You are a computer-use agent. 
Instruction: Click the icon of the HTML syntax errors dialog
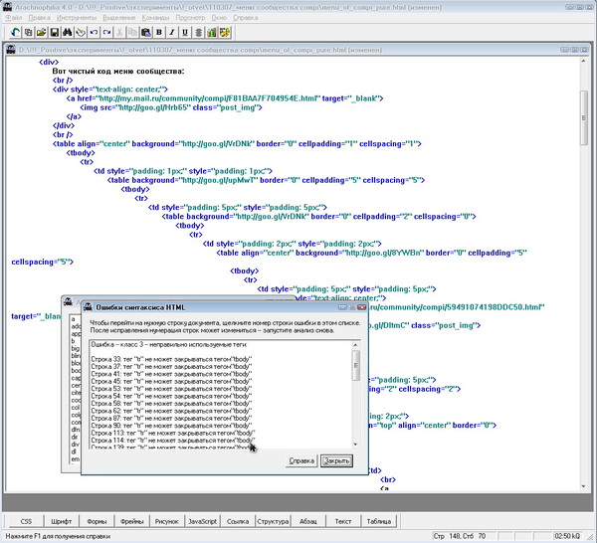tap(88, 306)
